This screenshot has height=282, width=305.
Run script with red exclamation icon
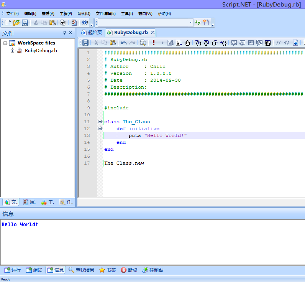pyautogui.click(x=154, y=43)
